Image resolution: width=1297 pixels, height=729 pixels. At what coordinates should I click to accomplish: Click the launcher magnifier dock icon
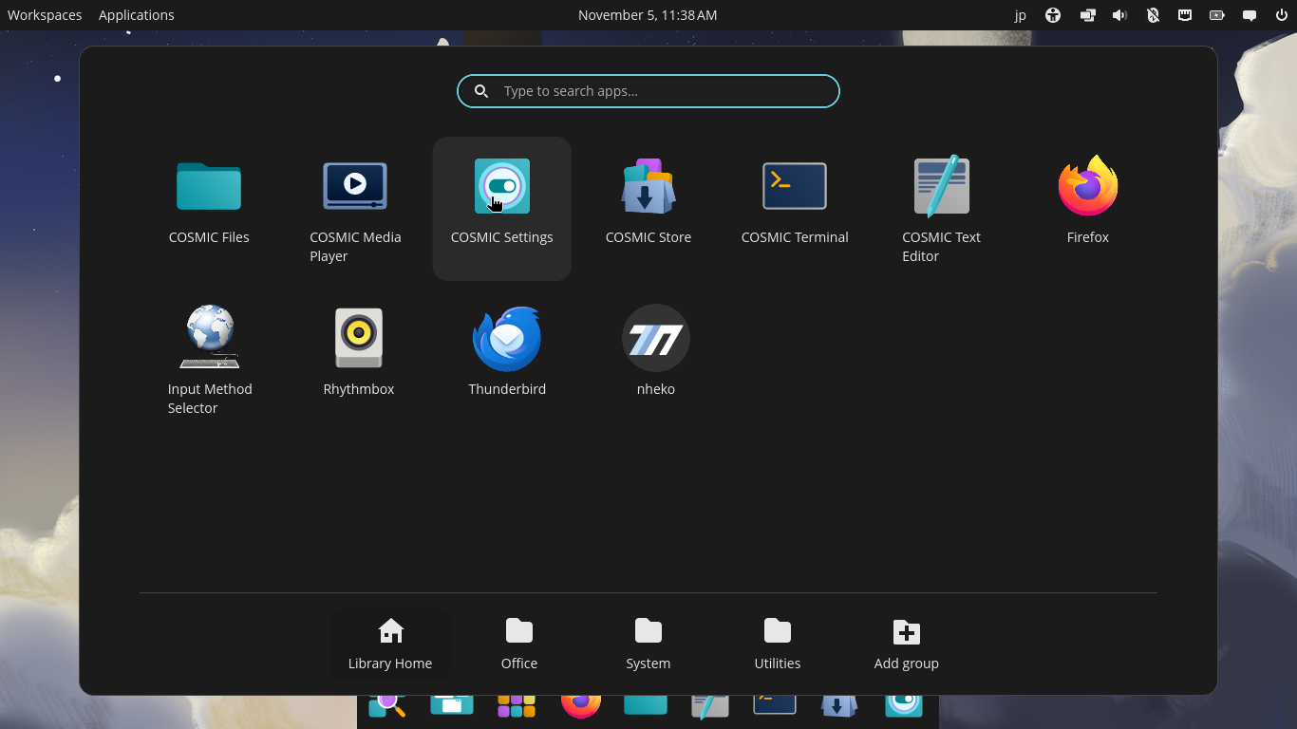387,706
